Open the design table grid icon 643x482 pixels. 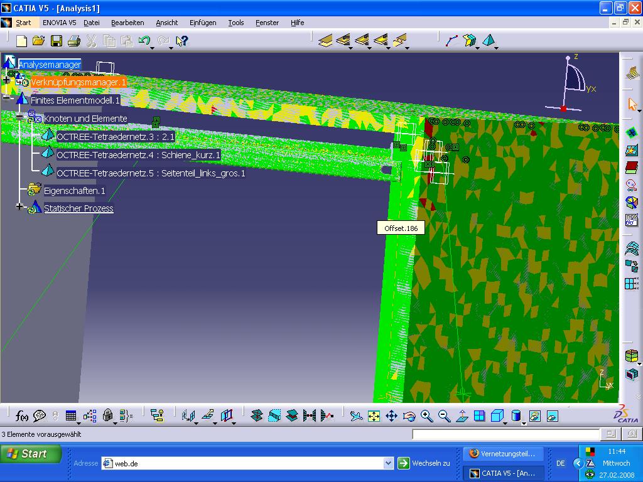(x=71, y=416)
